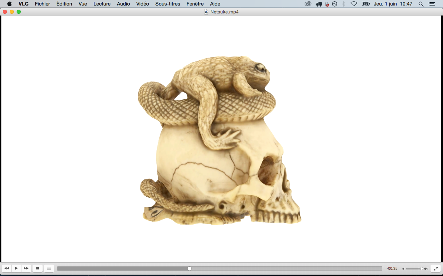Open the Audio menu
443x276 pixels.
tap(124, 4)
